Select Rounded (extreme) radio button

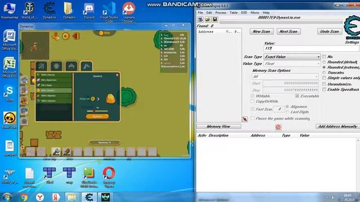point(324,67)
